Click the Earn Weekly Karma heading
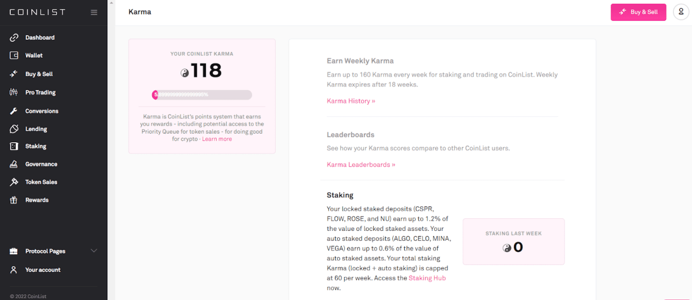The width and height of the screenshot is (692, 300). point(360,60)
